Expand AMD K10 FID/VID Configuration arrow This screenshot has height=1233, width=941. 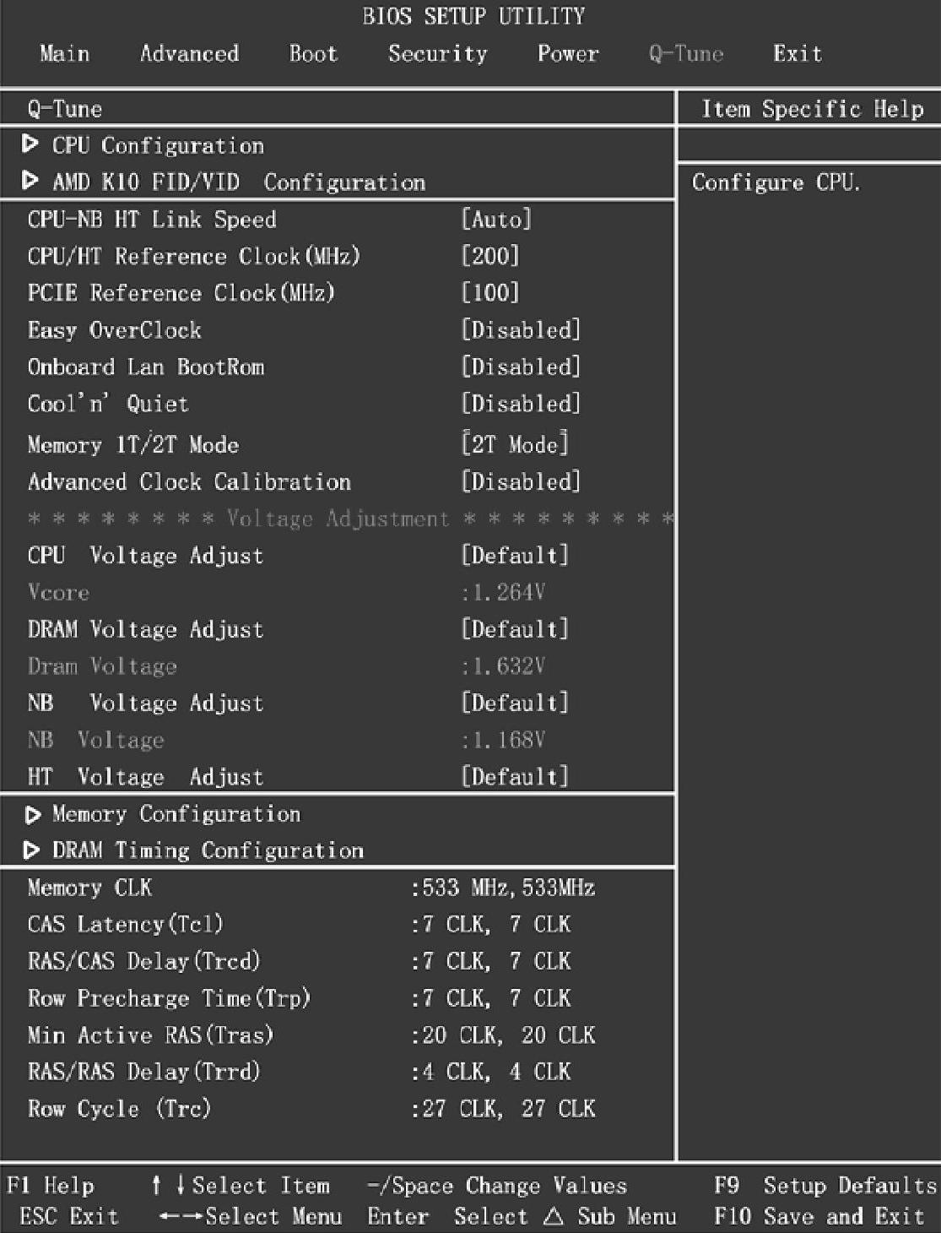pyautogui.click(x=30, y=181)
